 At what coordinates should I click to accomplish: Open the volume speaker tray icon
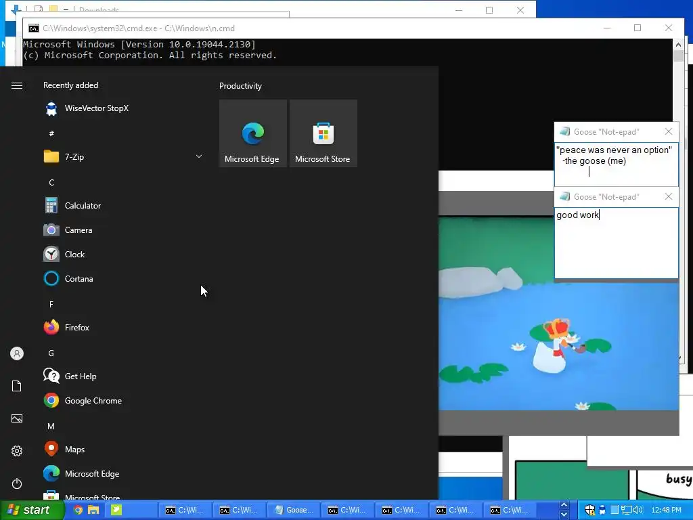(638, 510)
